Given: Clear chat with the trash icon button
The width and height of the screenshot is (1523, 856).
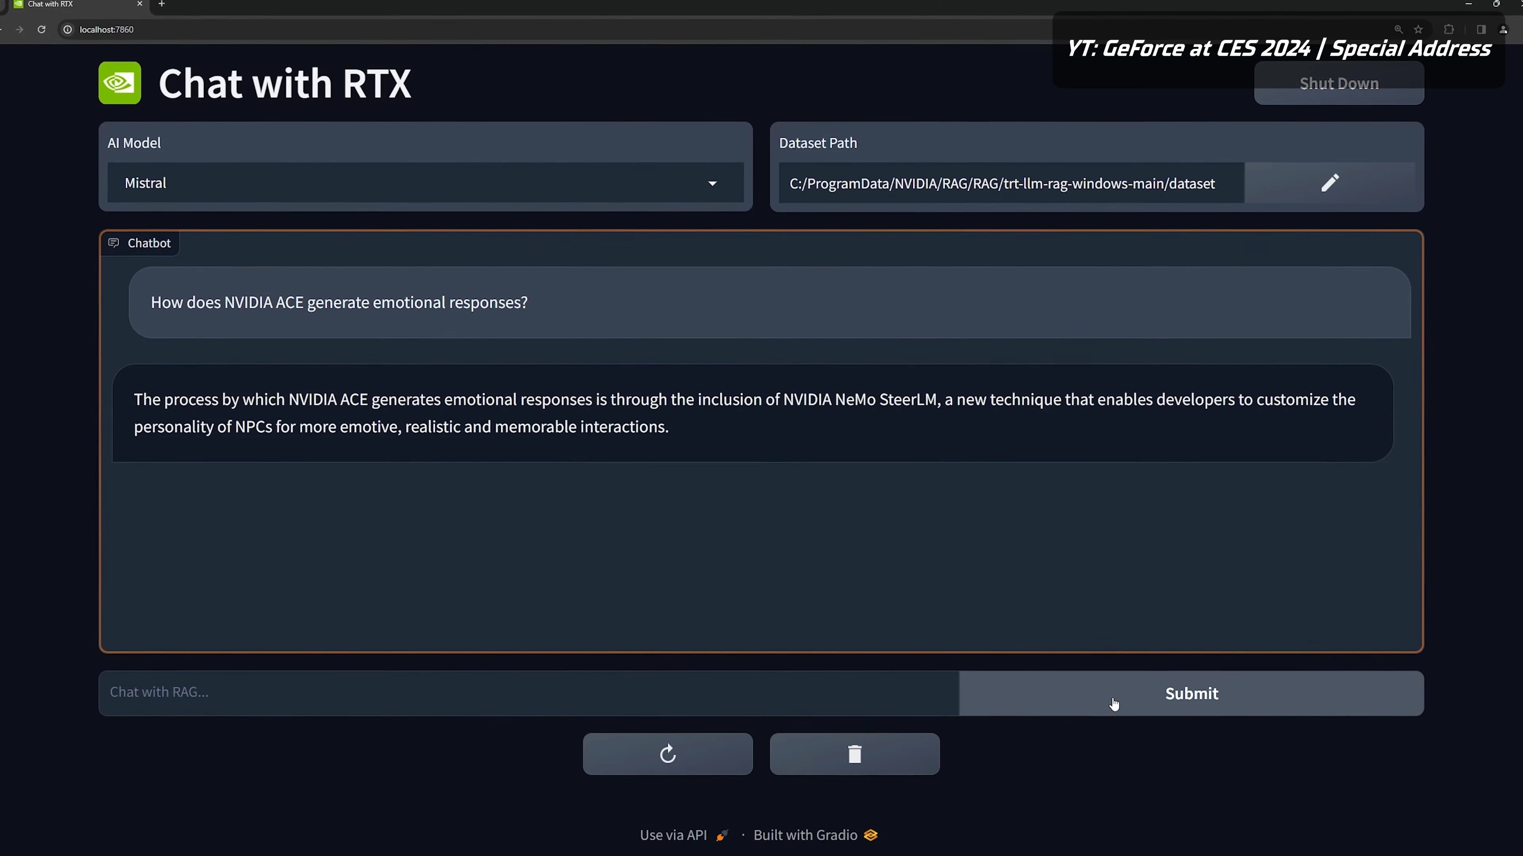Looking at the screenshot, I should [854, 754].
